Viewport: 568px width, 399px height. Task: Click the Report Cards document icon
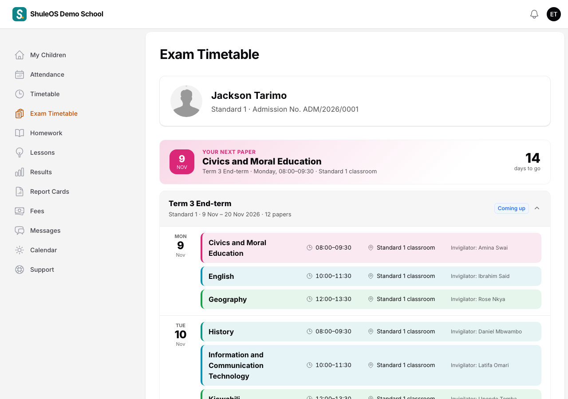(x=20, y=192)
